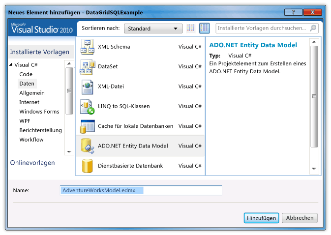Select the Allgemein category
The image size is (331, 235).
tap(32, 93)
